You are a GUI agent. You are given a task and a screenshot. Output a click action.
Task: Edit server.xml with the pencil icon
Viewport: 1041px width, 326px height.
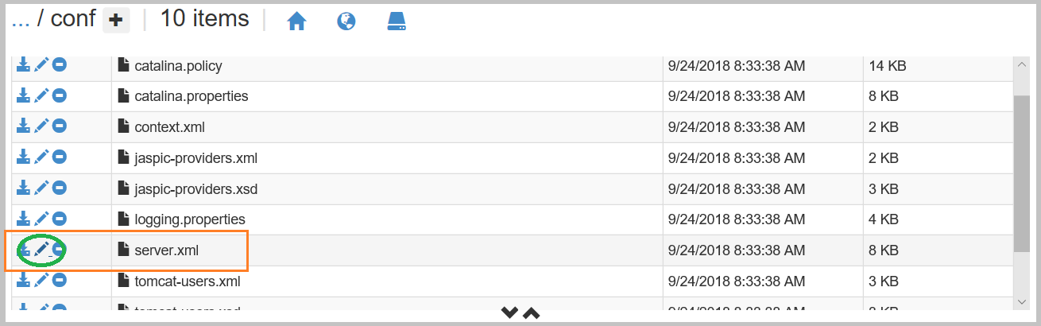coord(41,250)
